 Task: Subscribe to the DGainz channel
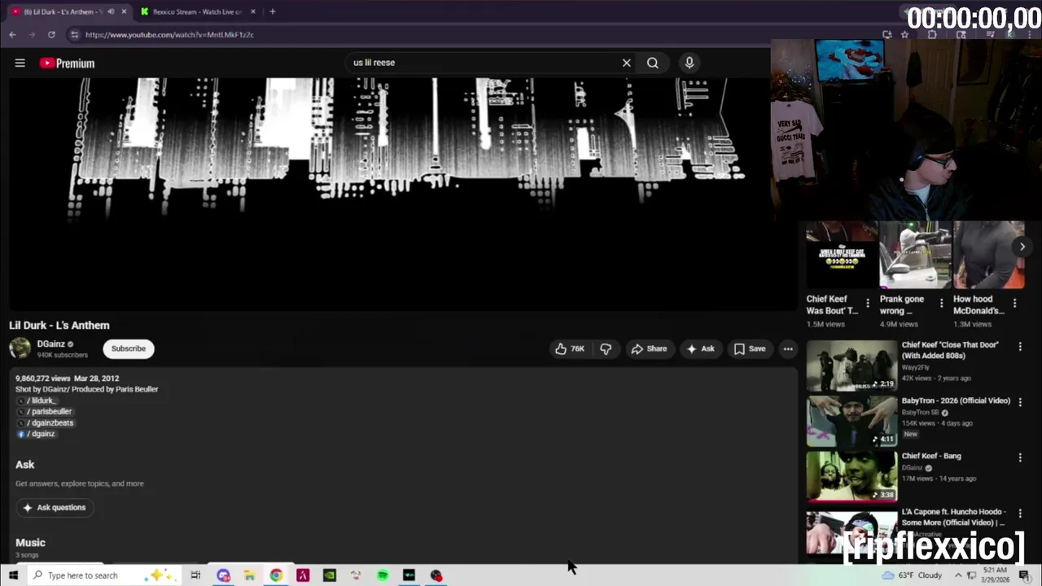pos(129,348)
